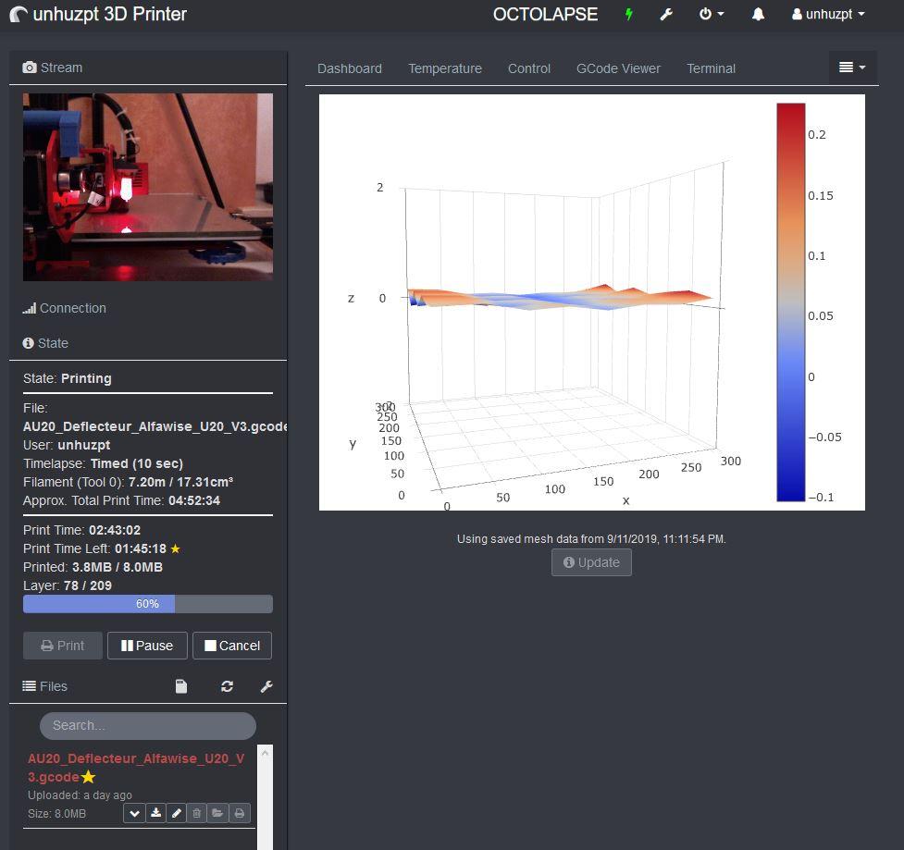
Task: Click the disabled Print button
Action: point(63,646)
